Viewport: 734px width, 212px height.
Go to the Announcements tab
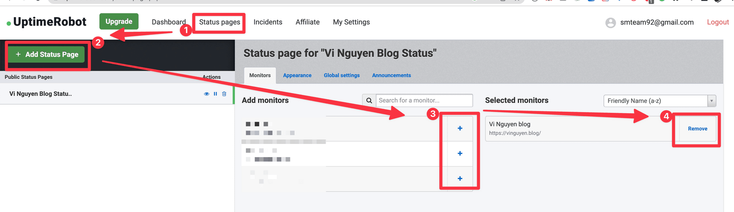(x=391, y=75)
